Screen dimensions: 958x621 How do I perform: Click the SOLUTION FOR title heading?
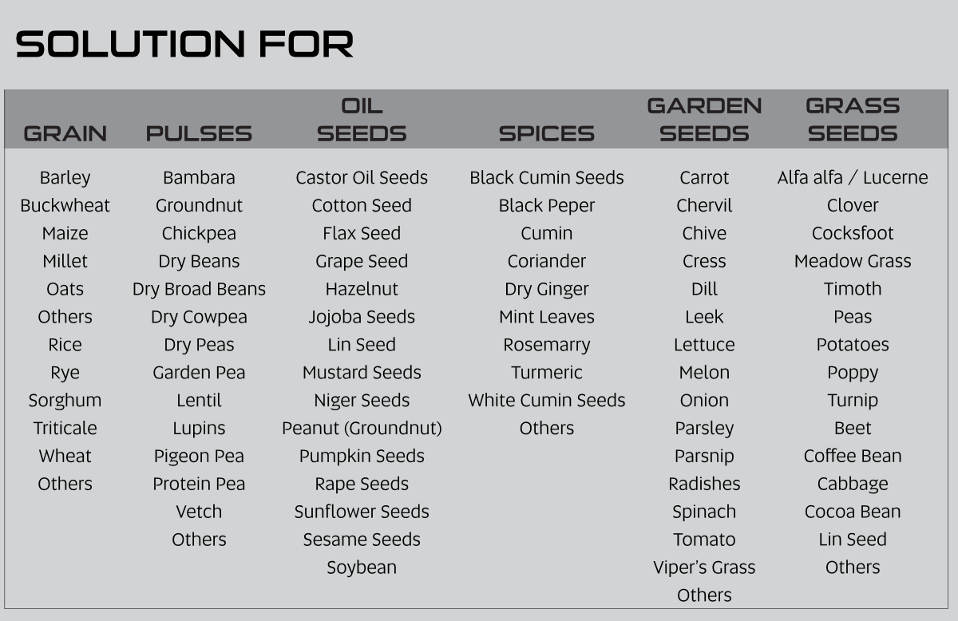point(184,44)
